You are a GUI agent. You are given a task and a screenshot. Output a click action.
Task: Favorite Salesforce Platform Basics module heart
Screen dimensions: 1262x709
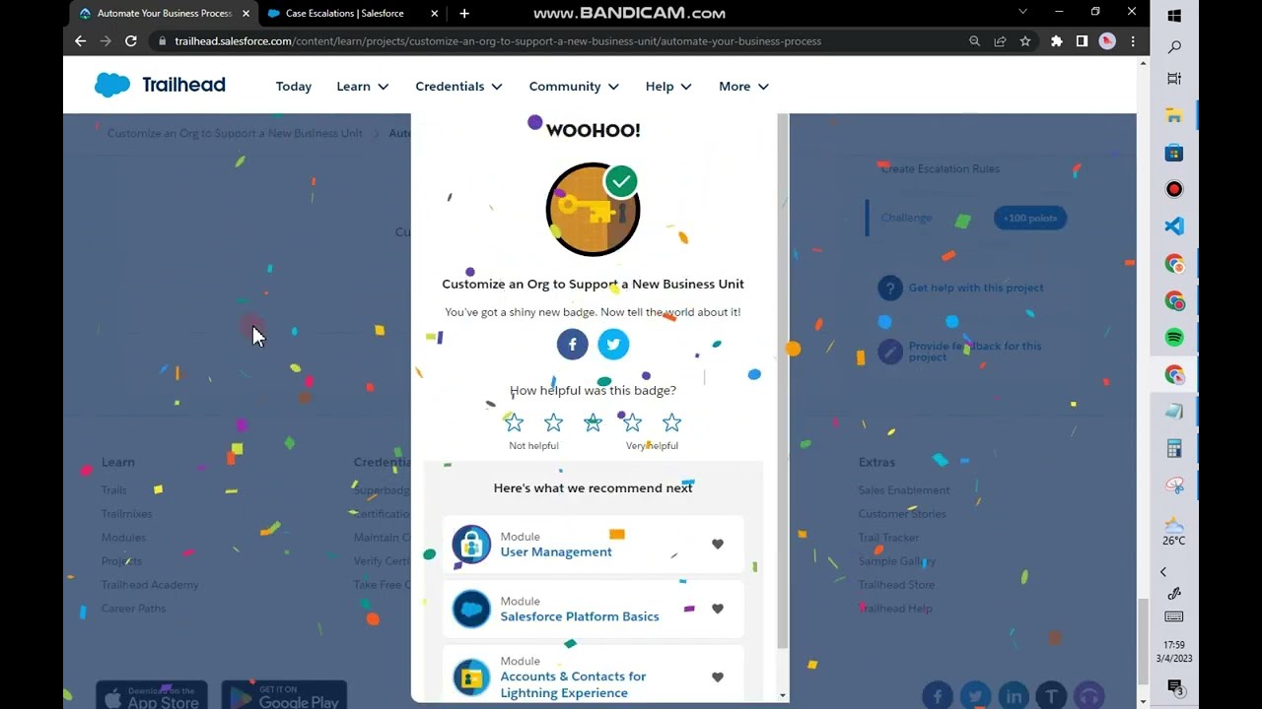[x=718, y=609]
